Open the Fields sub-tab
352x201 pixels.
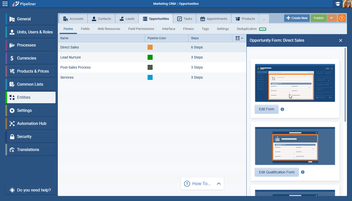click(85, 29)
